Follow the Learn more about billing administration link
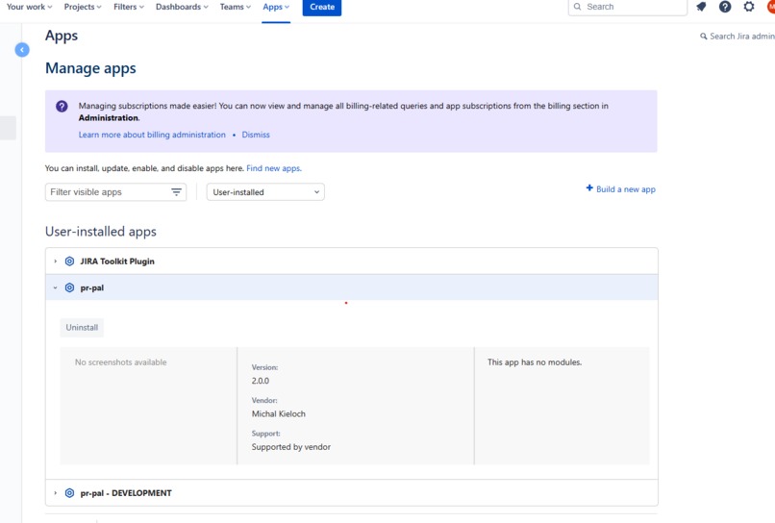This screenshot has height=523, width=775. point(152,135)
